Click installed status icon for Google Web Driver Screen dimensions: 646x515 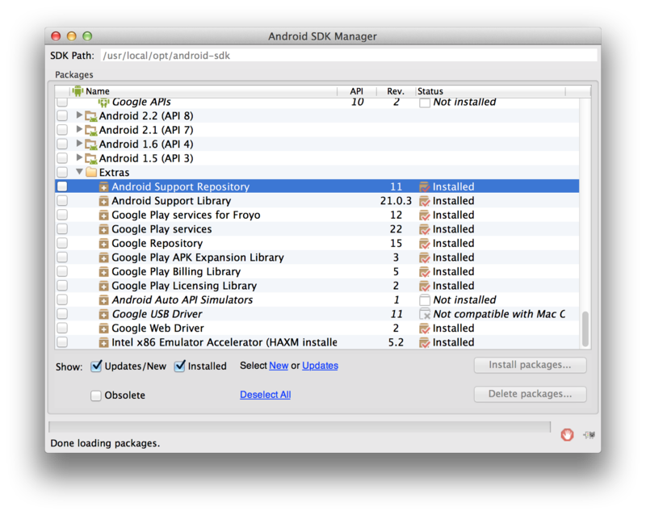click(x=424, y=329)
